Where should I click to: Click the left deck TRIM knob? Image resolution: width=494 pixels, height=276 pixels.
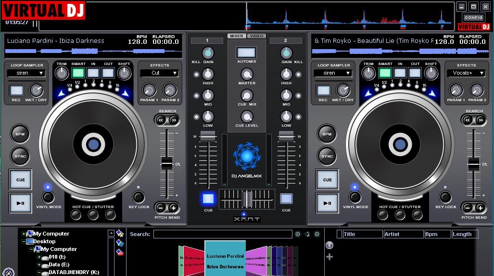click(62, 74)
